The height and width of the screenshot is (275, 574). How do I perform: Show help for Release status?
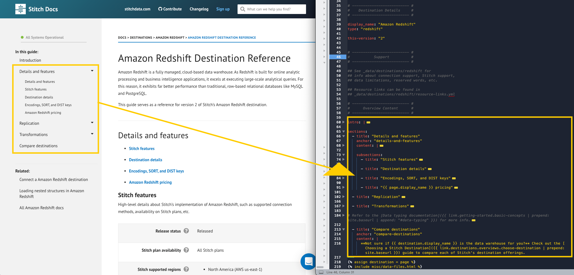pos(186,231)
